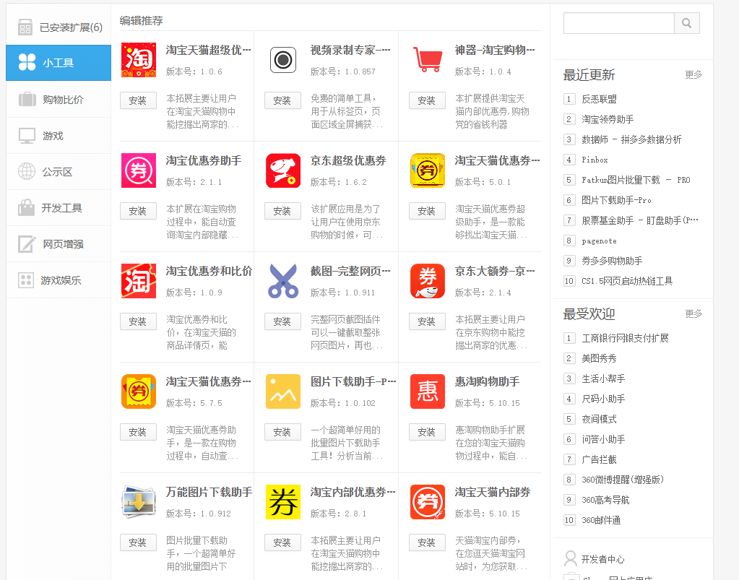
Task: Install 神器-淘宝购物 extension
Action: tap(427, 100)
